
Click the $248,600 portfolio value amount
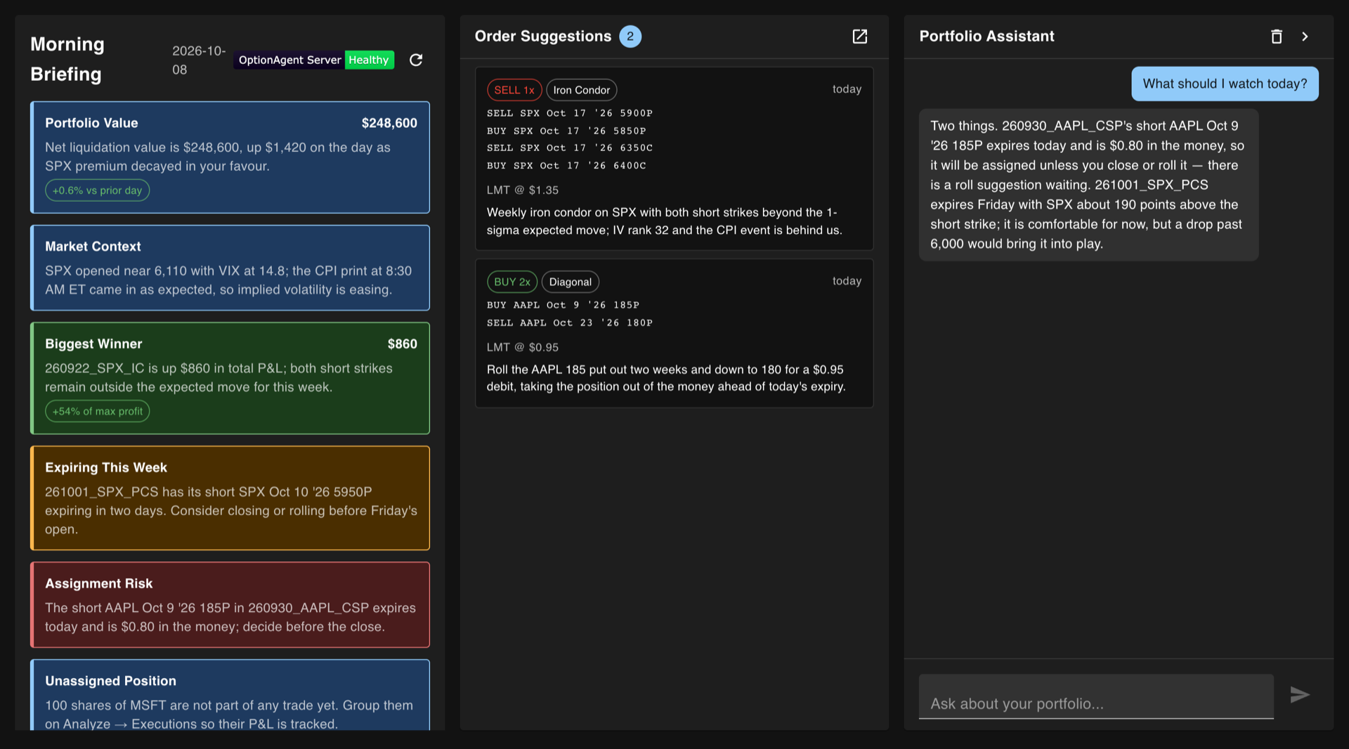(x=389, y=123)
